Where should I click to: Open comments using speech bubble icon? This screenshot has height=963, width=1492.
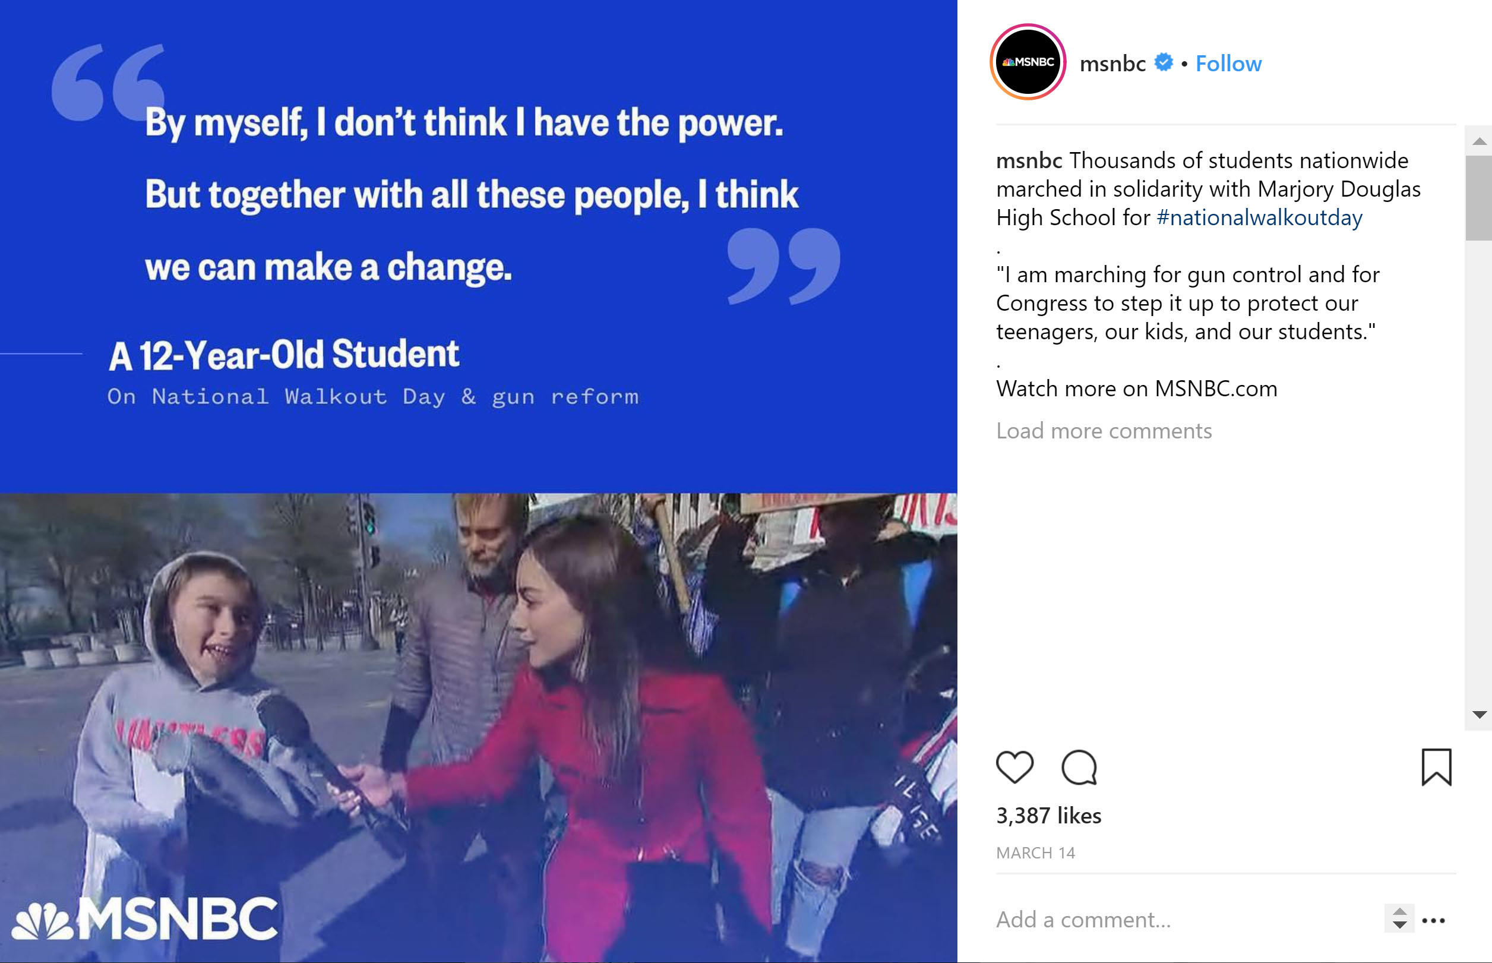(x=1079, y=766)
